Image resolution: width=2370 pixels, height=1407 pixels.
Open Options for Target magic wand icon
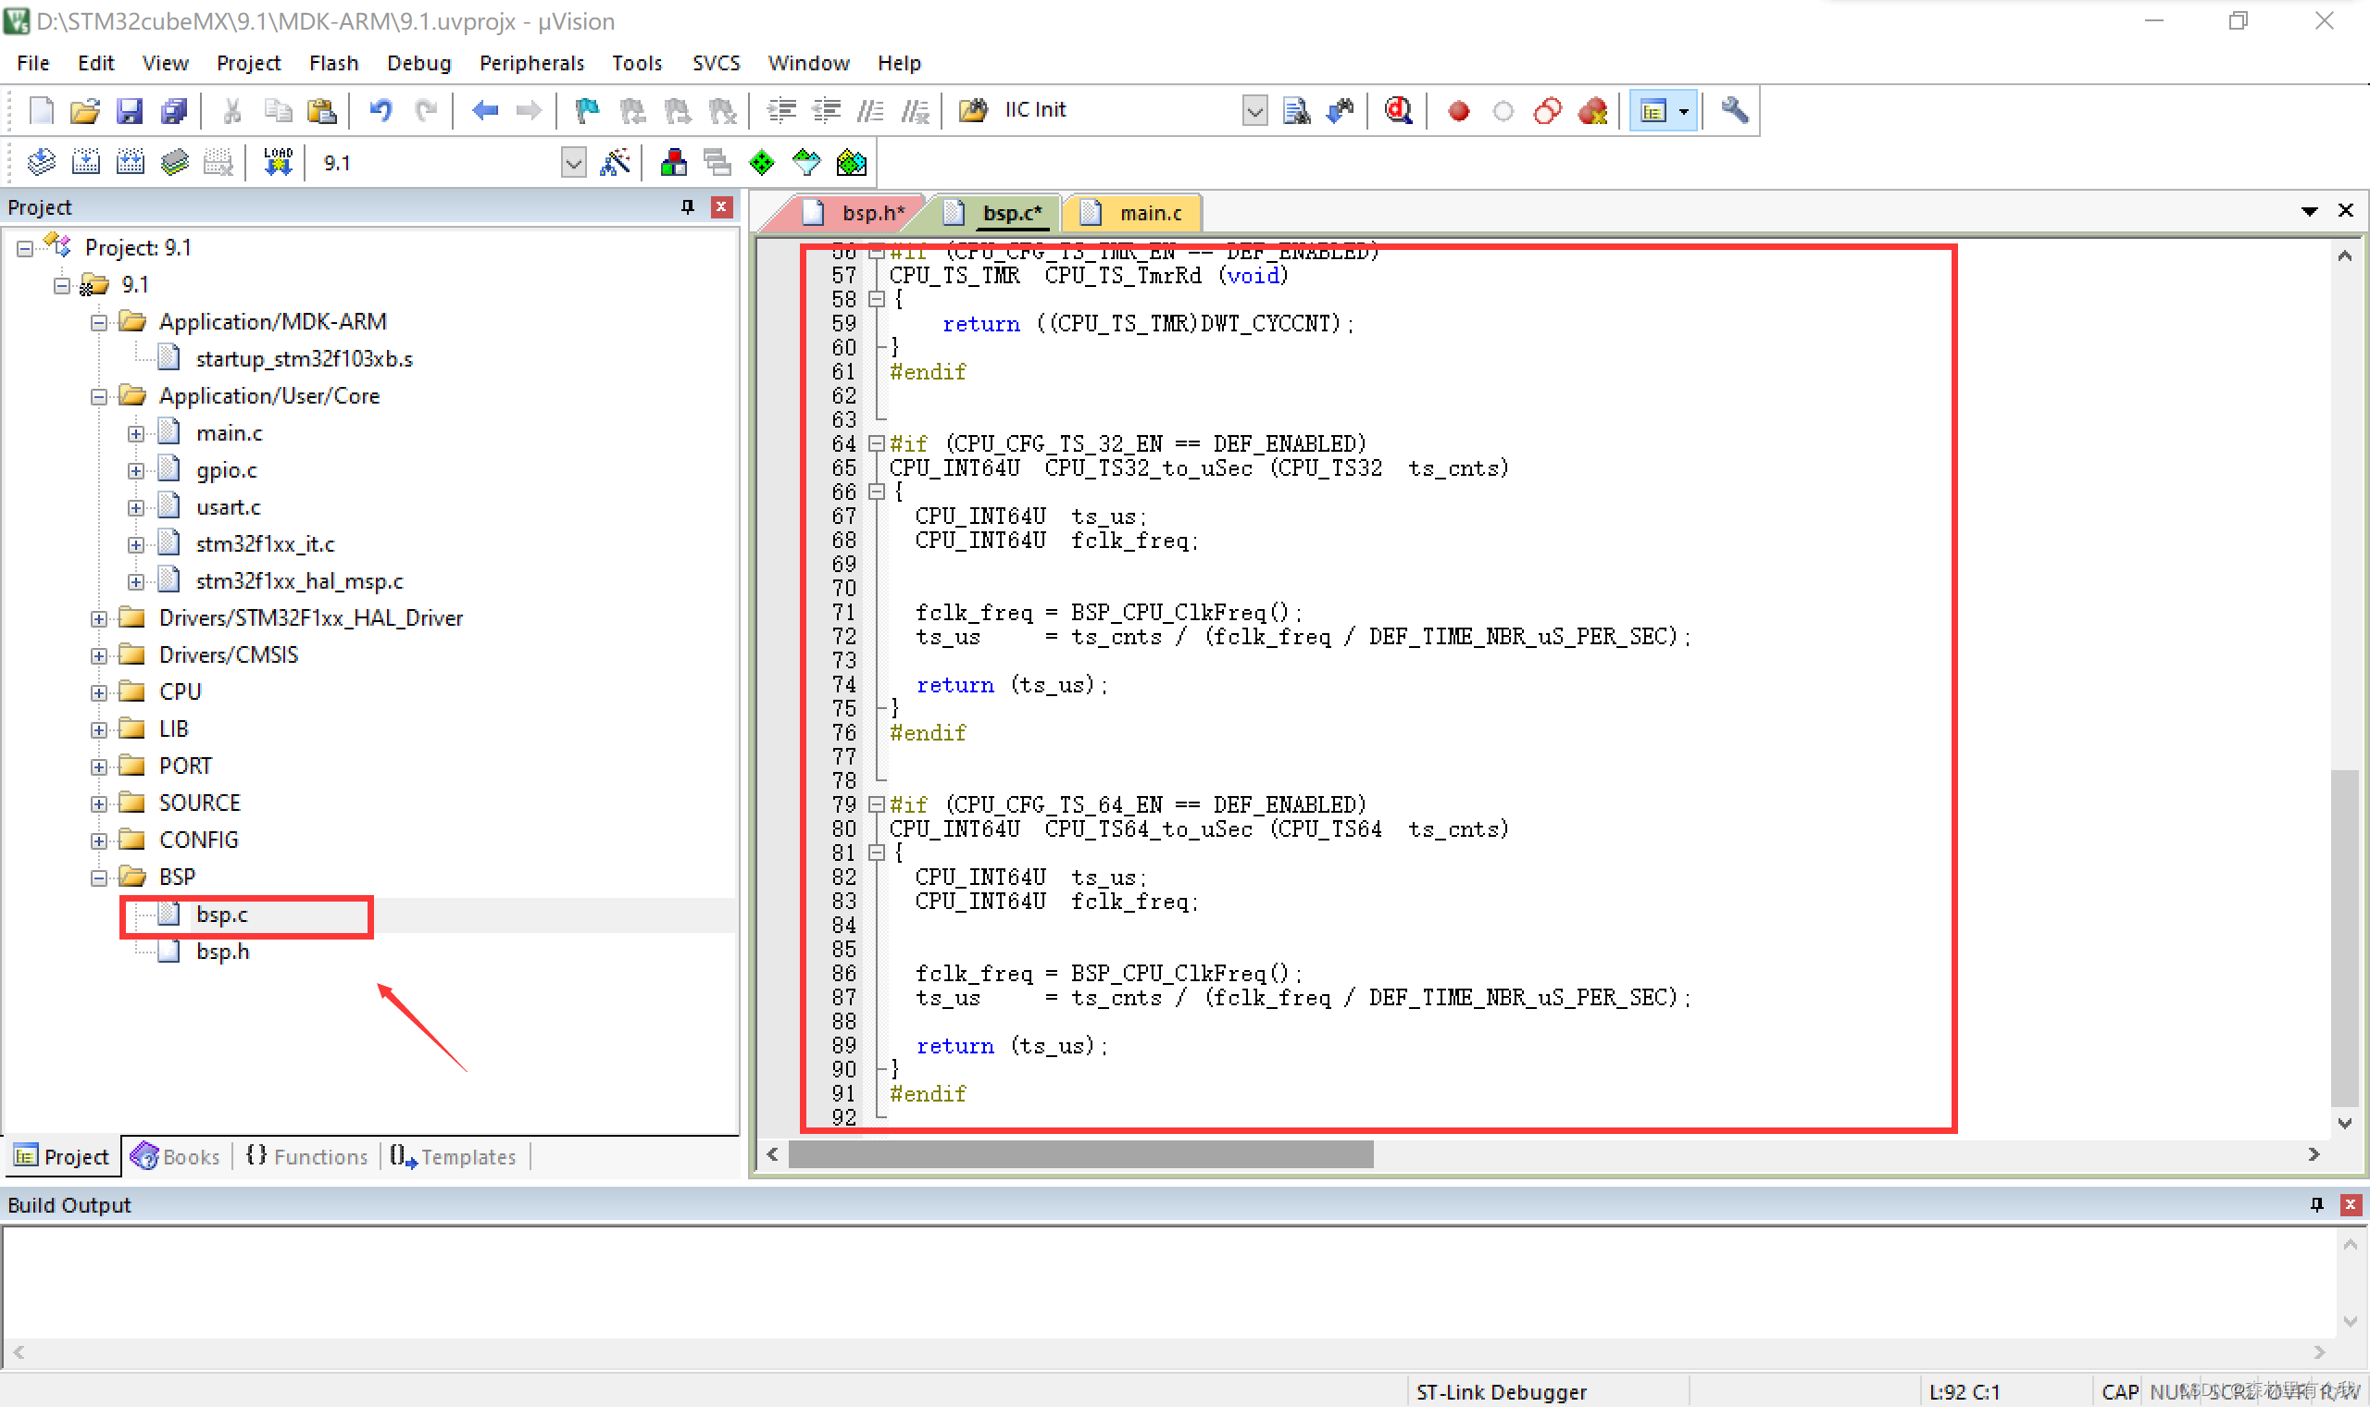[x=616, y=163]
